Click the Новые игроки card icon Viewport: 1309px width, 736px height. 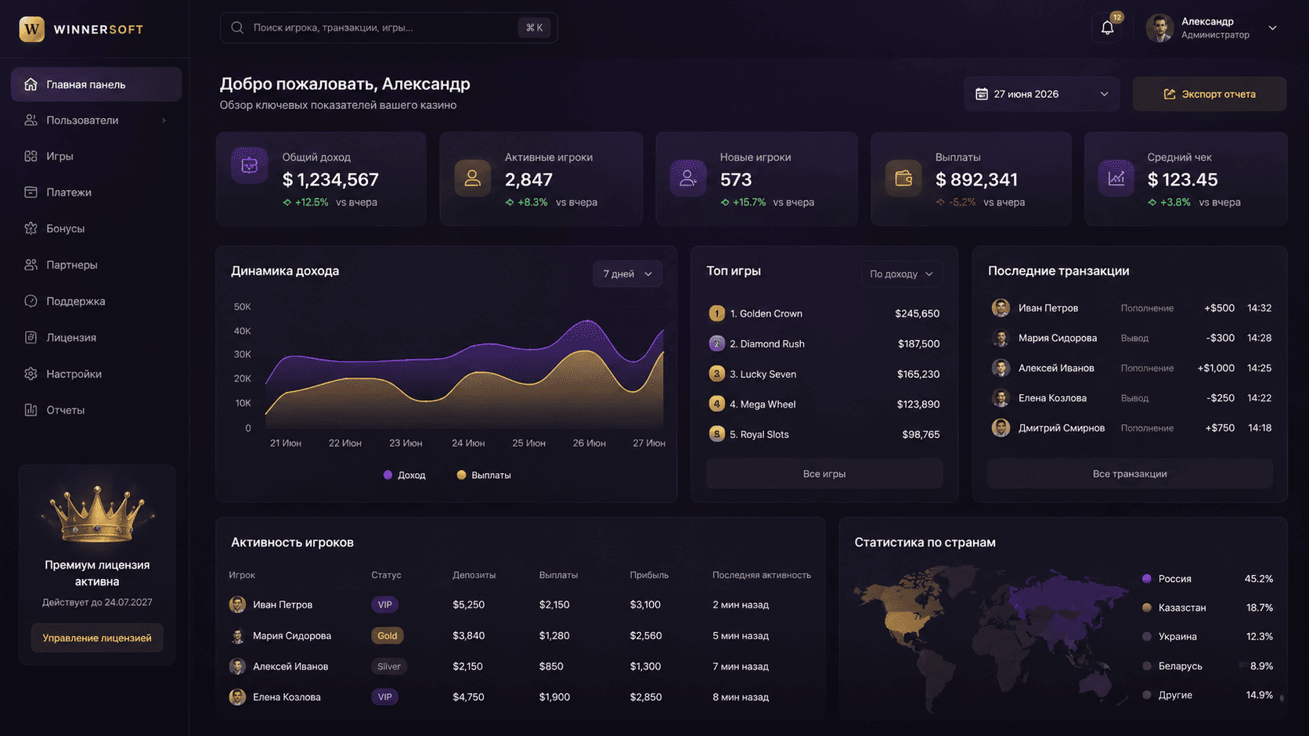tap(688, 178)
